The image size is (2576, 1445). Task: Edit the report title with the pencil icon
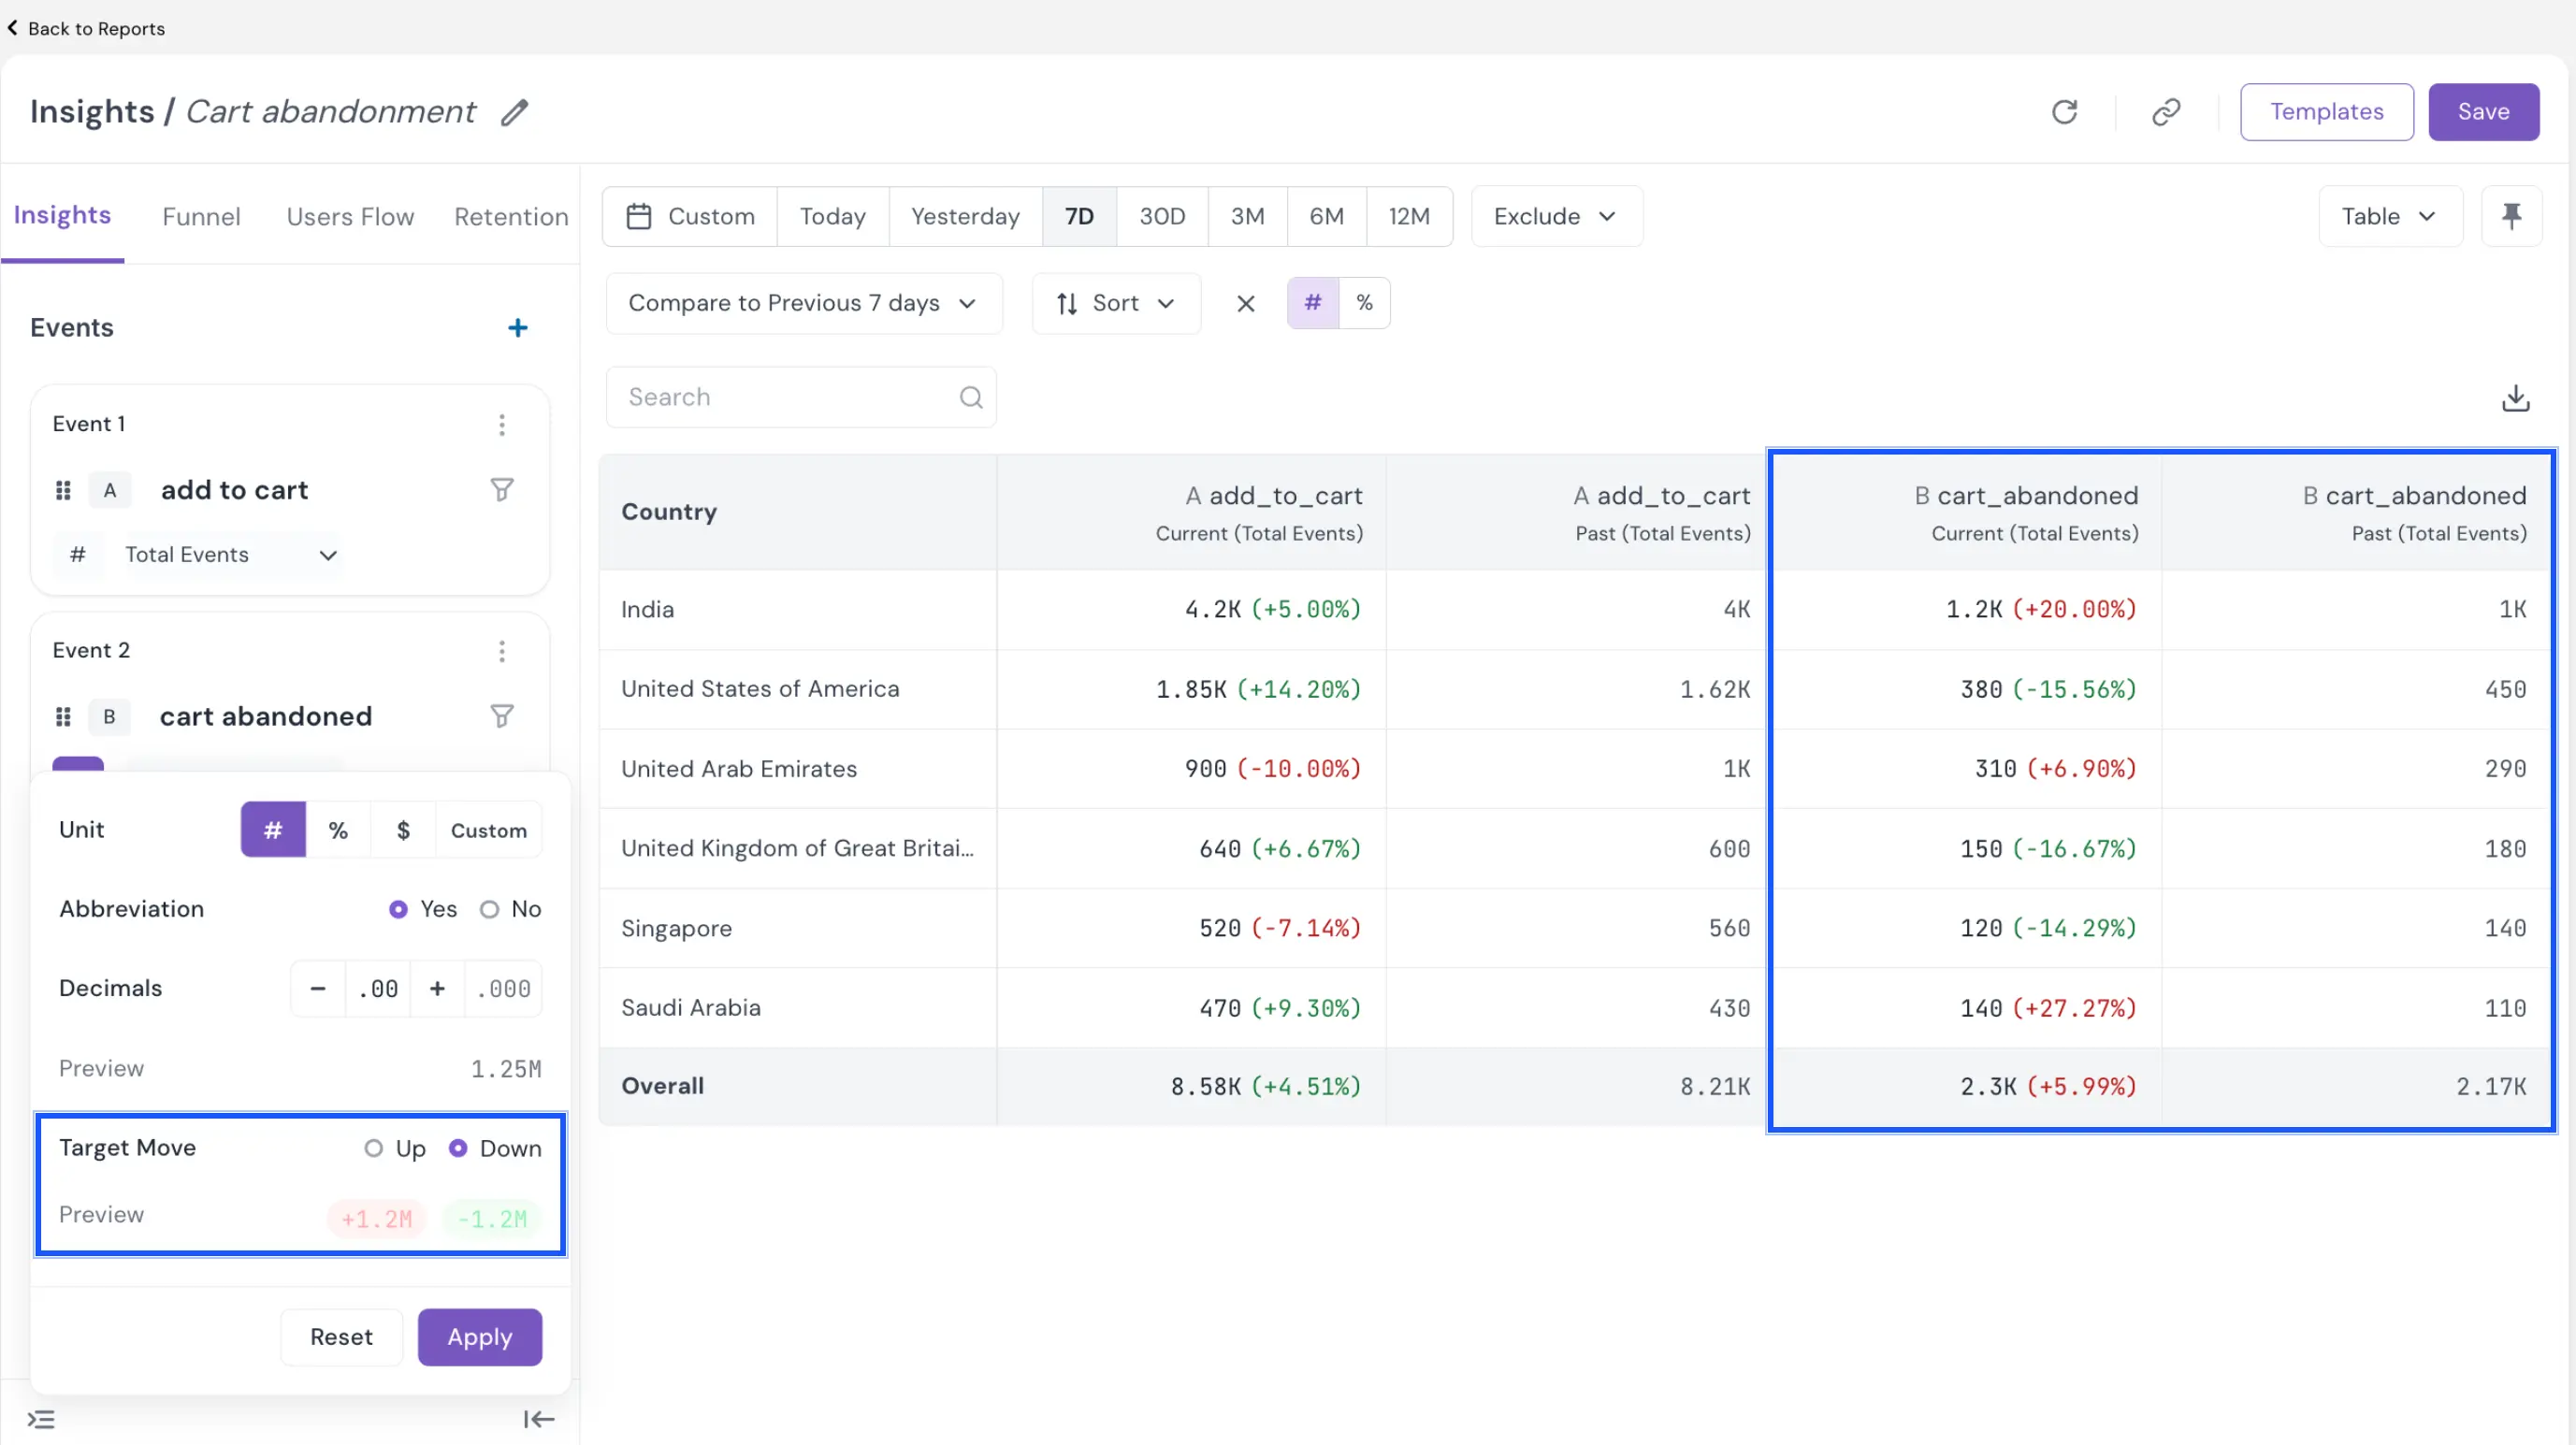coord(515,112)
